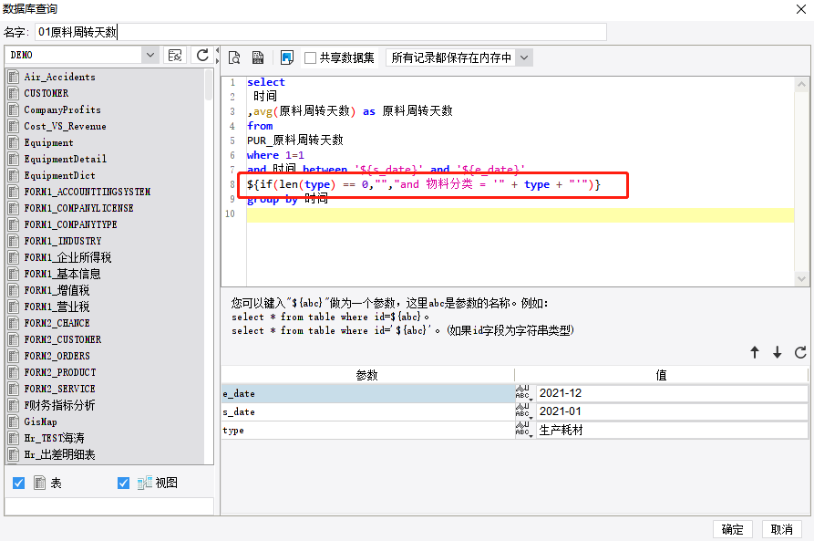Click SQL line 5 PUR_原料周转天数

(294, 140)
